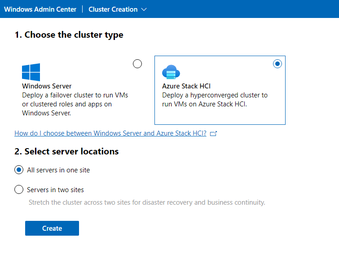Click the Azure Stack HCI cloud icon
The width and height of the screenshot is (339, 259).
tap(171, 72)
